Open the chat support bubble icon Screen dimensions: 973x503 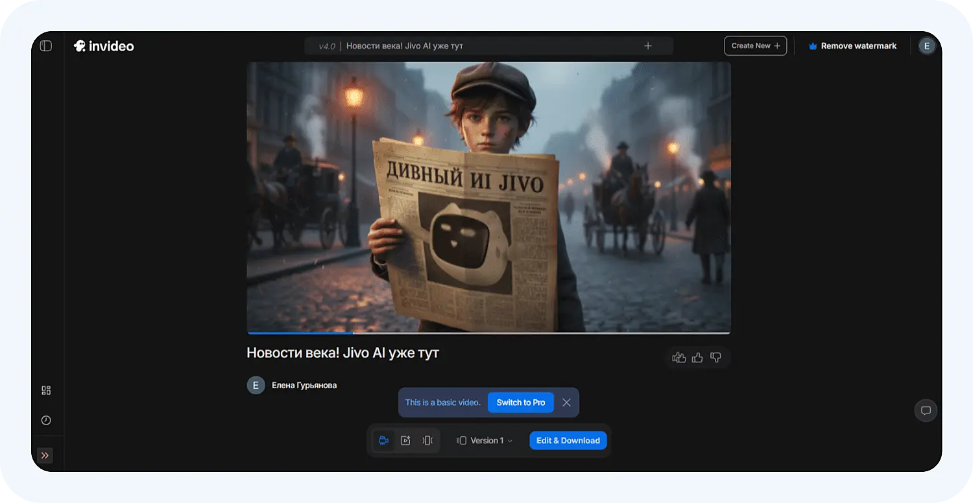click(926, 410)
